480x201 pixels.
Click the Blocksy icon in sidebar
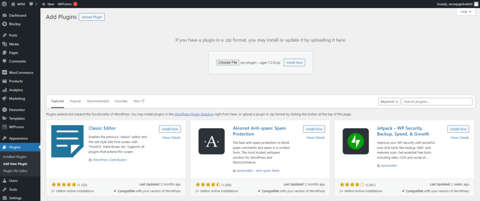click(4, 24)
